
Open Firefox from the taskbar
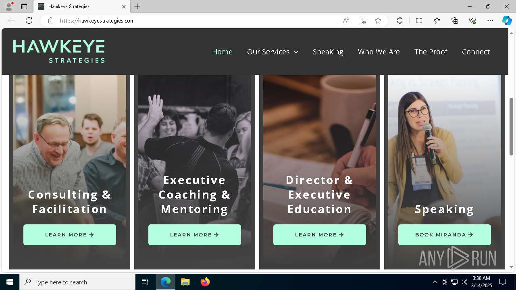tap(205, 282)
